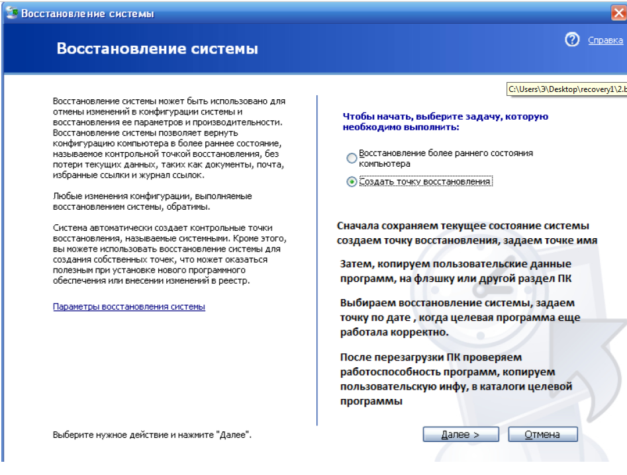Click the paragraph starting Система автоматически создает
Image resolution: width=627 pixels, height=475 pixels.
[x=169, y=254]
